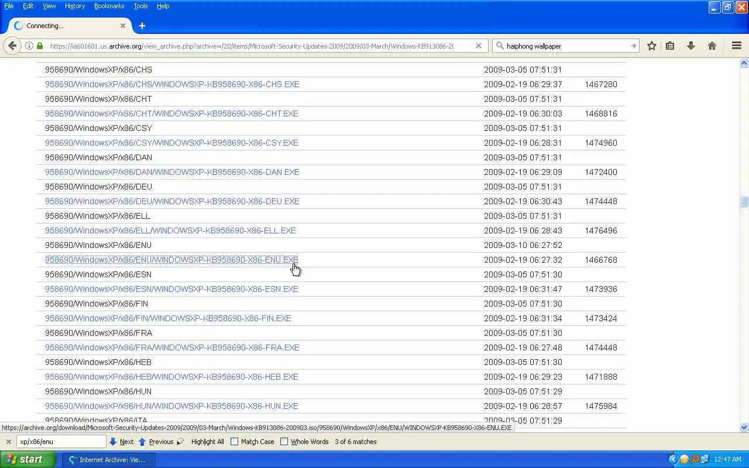Toggle Highlight All in the find bar
749x468 pixels.
207,442
